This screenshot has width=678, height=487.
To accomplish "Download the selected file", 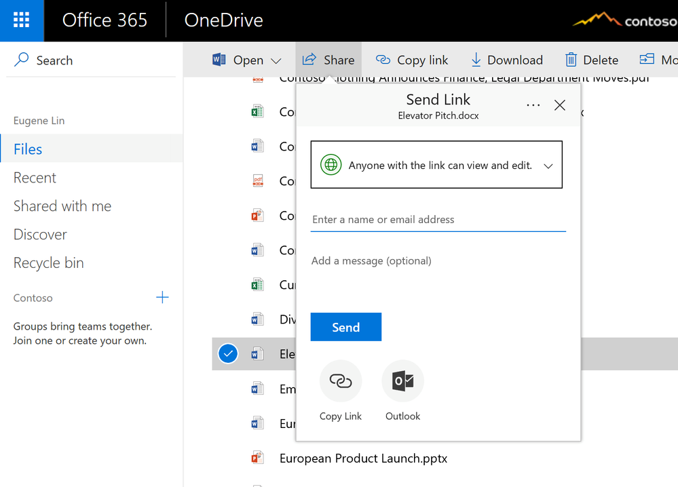I will [x=506, y=60].
